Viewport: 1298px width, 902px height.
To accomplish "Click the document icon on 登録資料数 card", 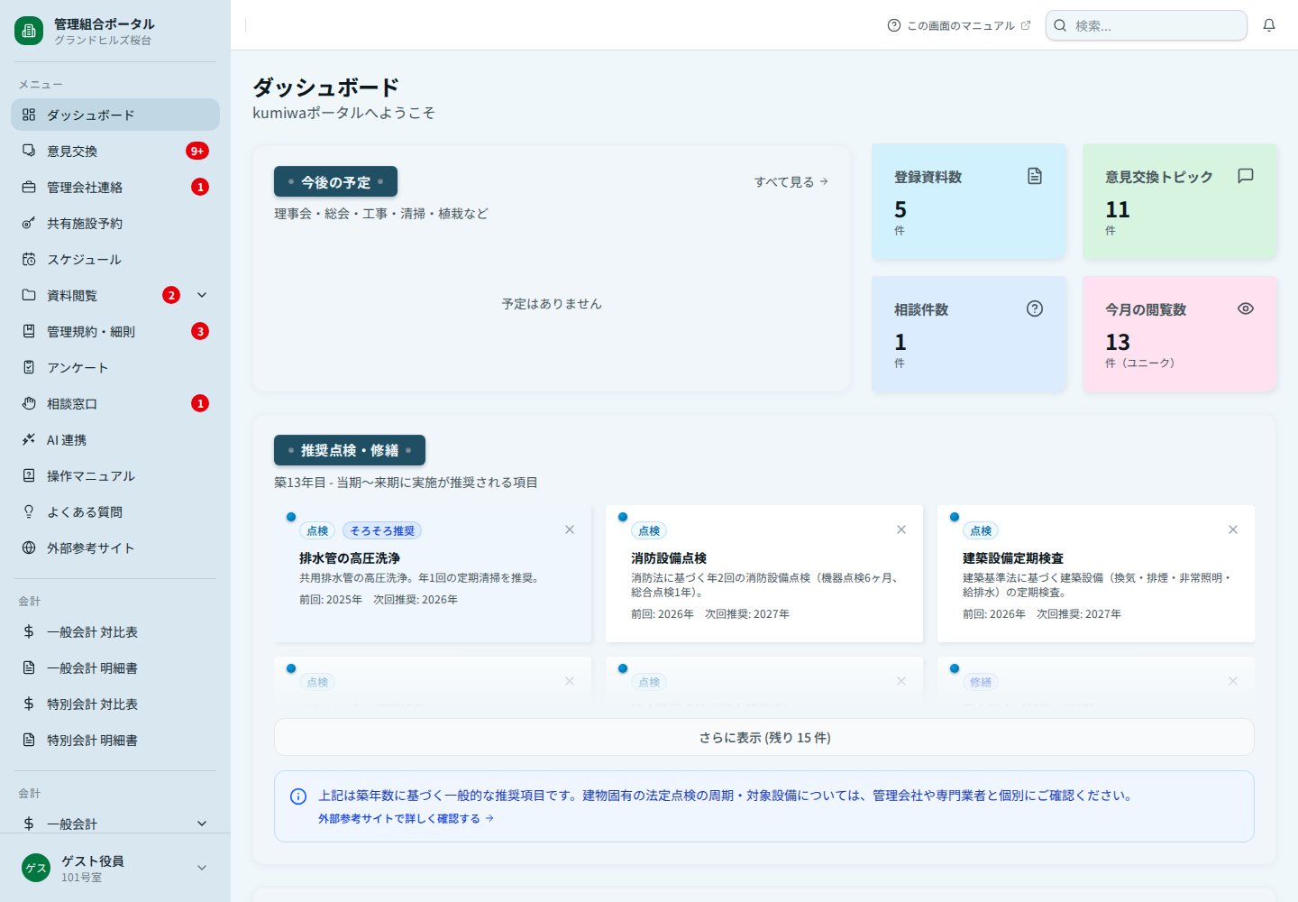I will coord(1035,176).
